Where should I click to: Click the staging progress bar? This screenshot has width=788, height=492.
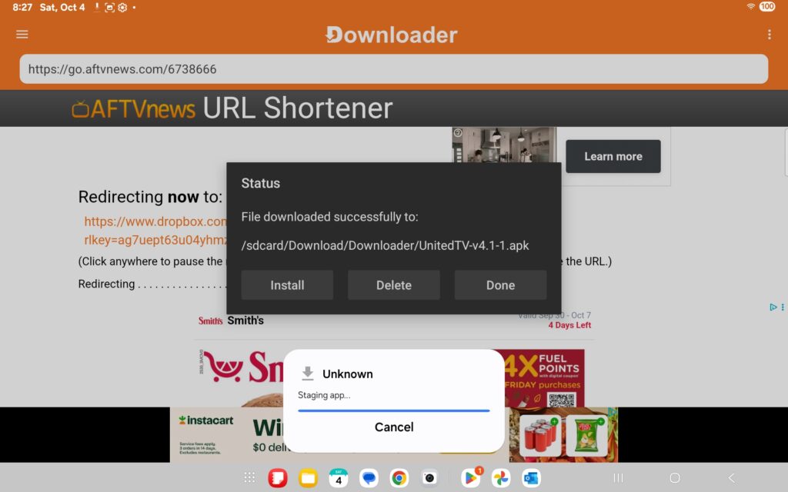(x=394, y=411)
